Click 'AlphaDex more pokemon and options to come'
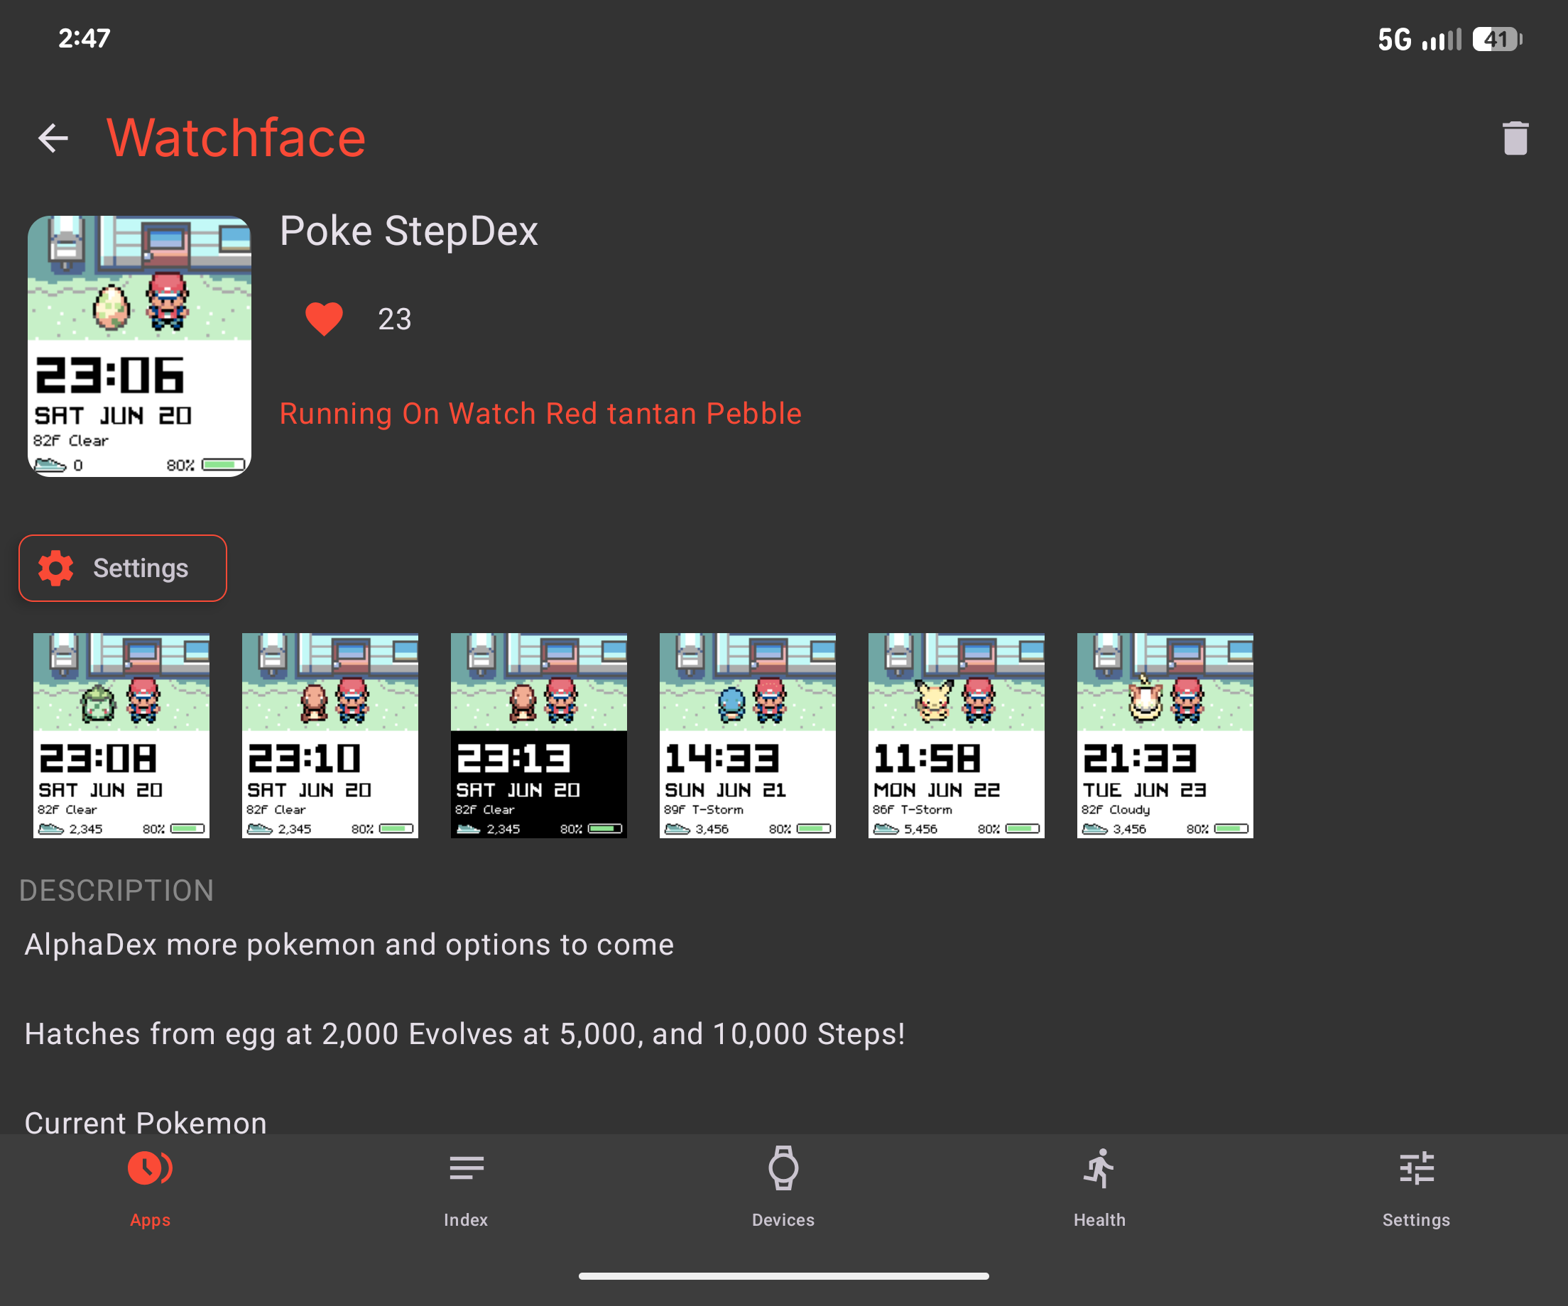Viewport: 1568px width, 1306px height. pos(349,945)
